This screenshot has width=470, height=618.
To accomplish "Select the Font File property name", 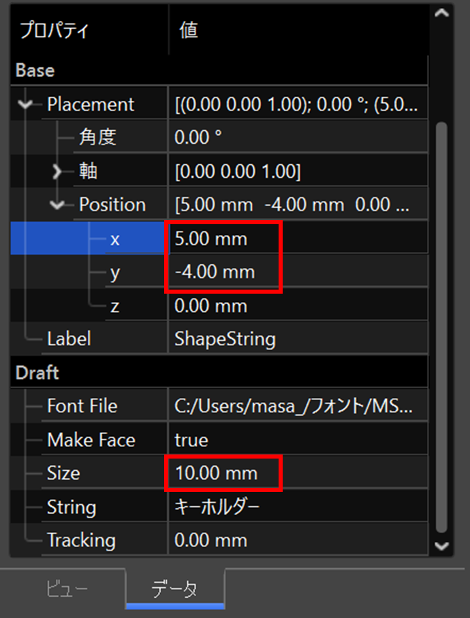I will pyautogui.click(x=82, y=406).
